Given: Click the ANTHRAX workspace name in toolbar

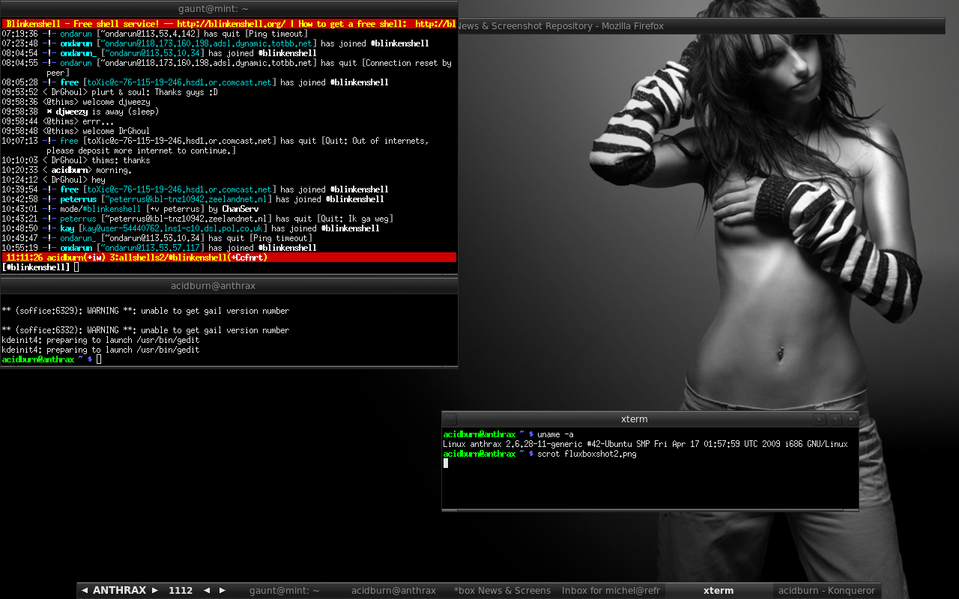Looking at the screenshot, I should [x=119, y=591].
